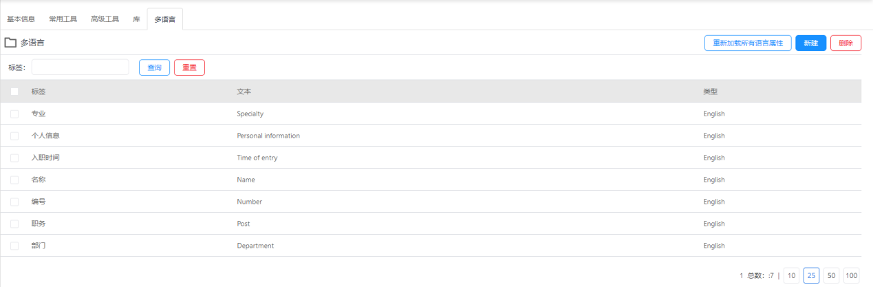
Task: Choose 50 items per page
Action: (x=832, y=275)
